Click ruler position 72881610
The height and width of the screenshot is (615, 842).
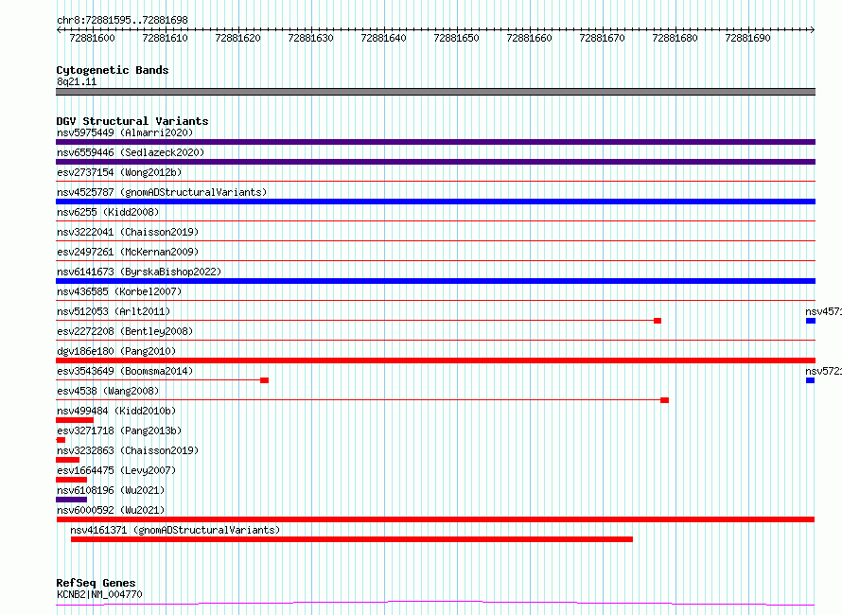pyautogui.click(x=166, y=38)
